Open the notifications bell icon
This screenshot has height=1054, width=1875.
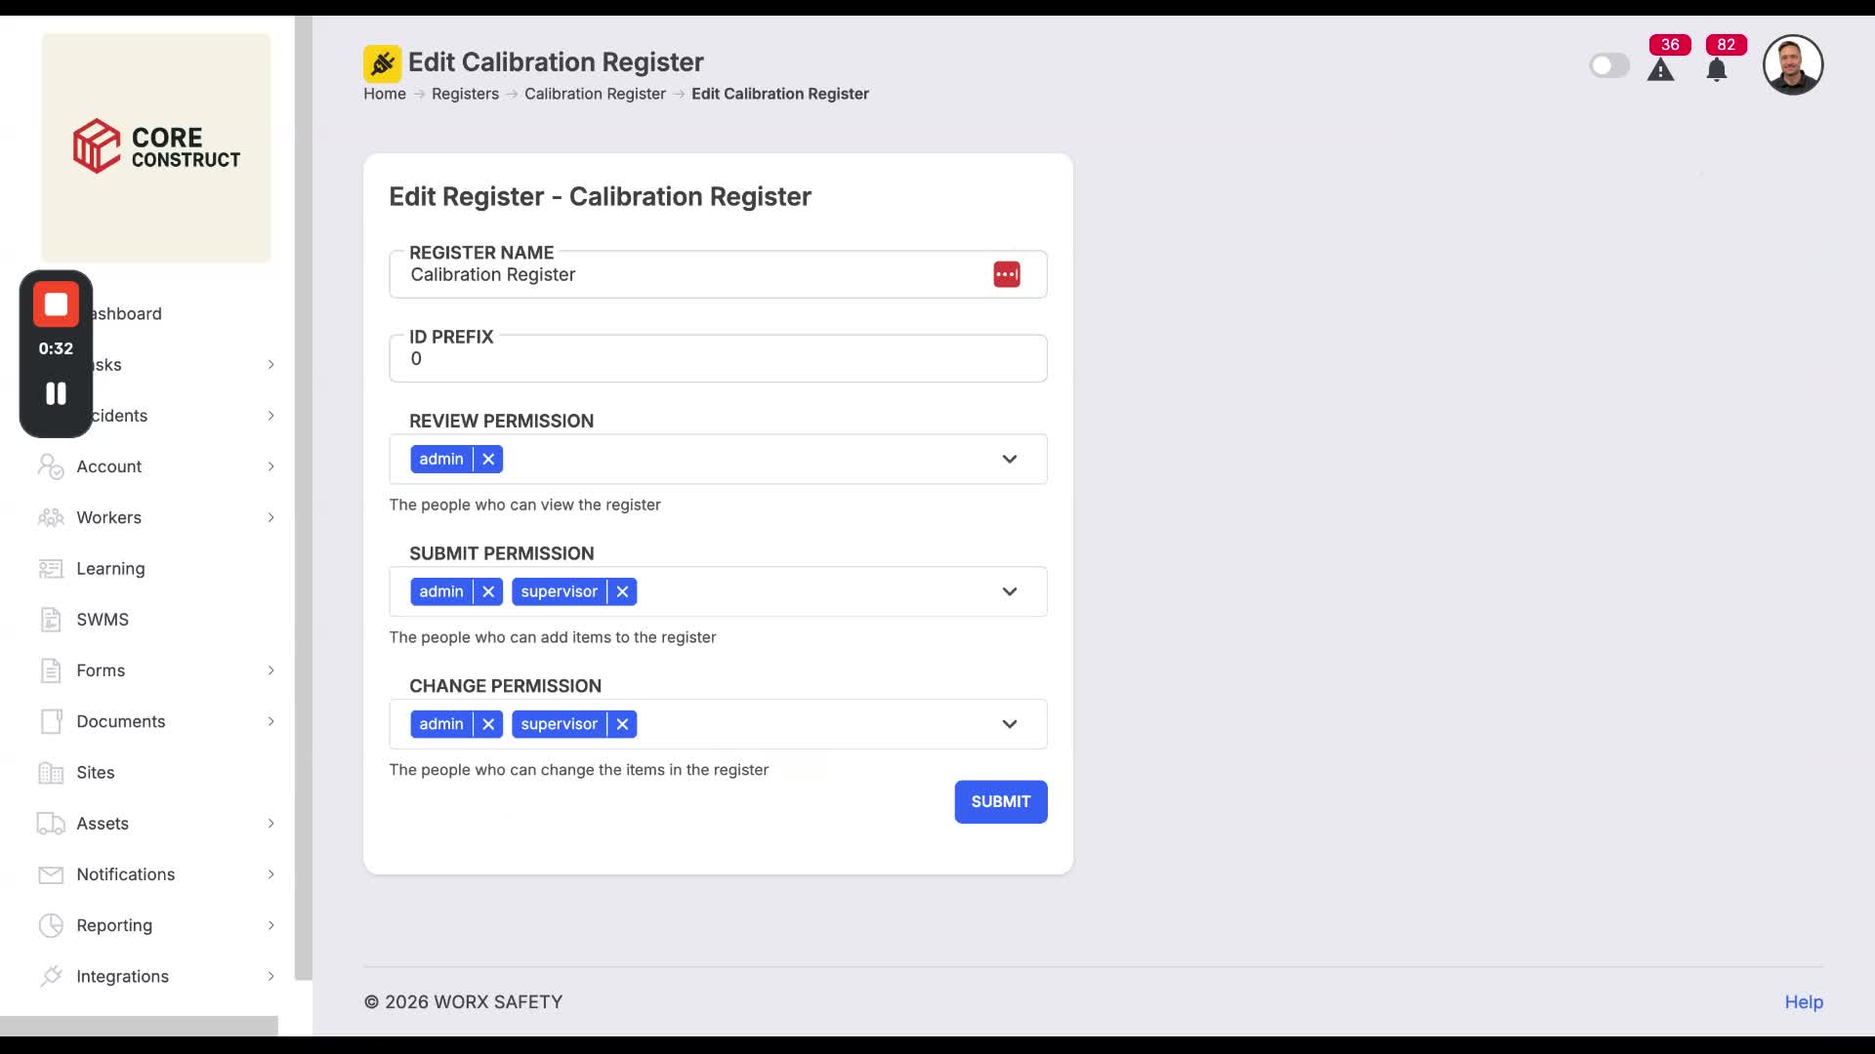point(1717,70)
